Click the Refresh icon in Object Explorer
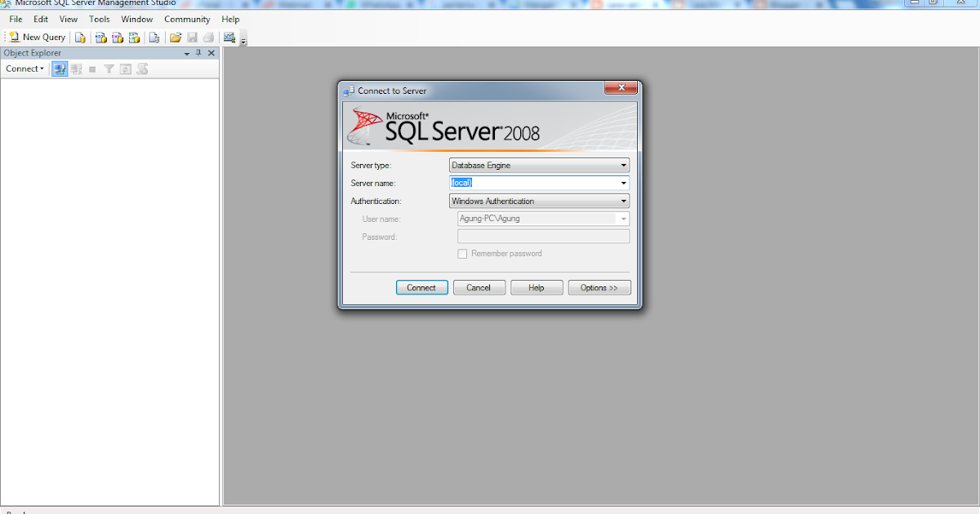The image size is (980, 514). click(125, 69)
